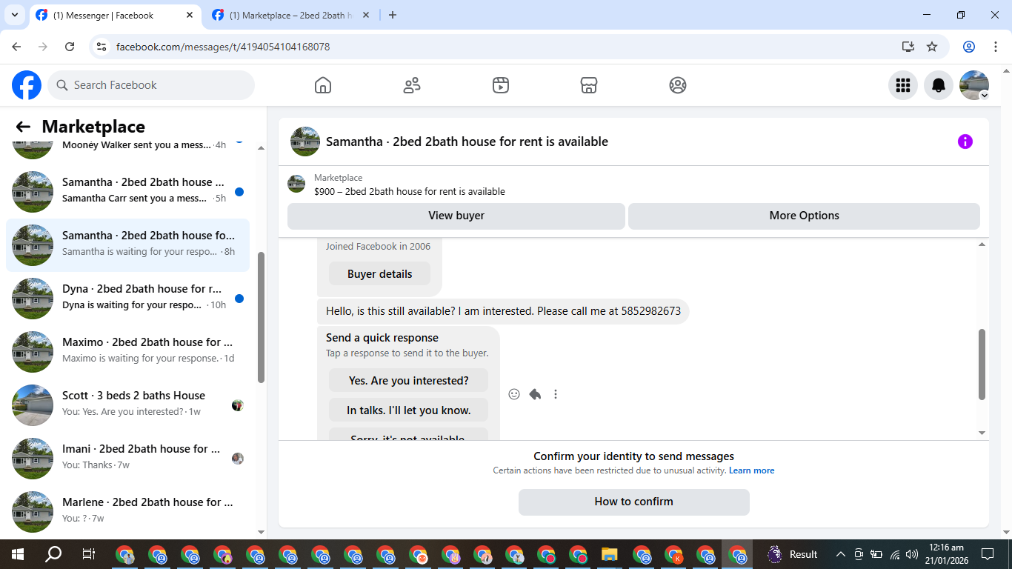Click the browser address bar URL

[x=223, y=47]
